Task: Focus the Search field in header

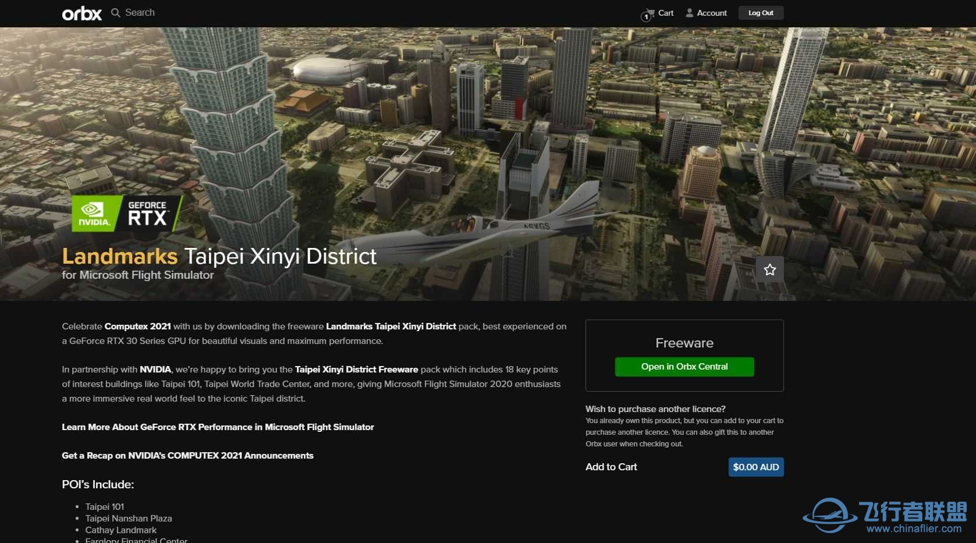Action: coord(140,13)
